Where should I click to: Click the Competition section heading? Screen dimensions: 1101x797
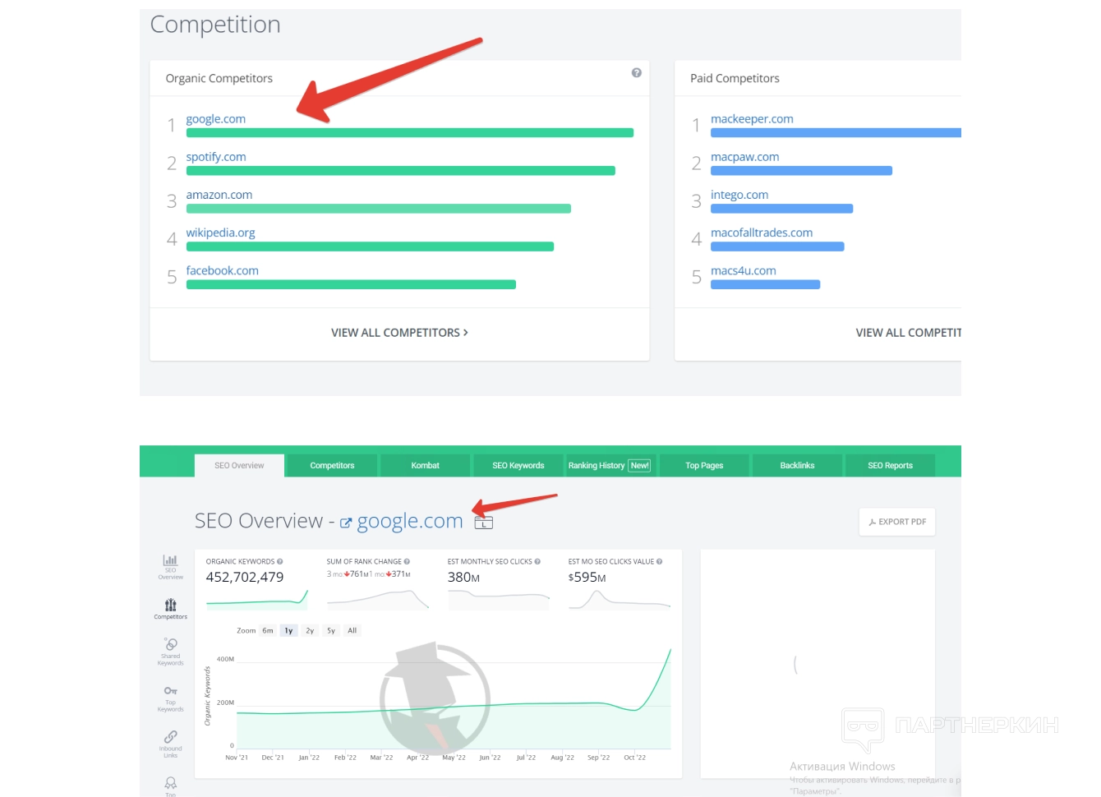(215, 25)
